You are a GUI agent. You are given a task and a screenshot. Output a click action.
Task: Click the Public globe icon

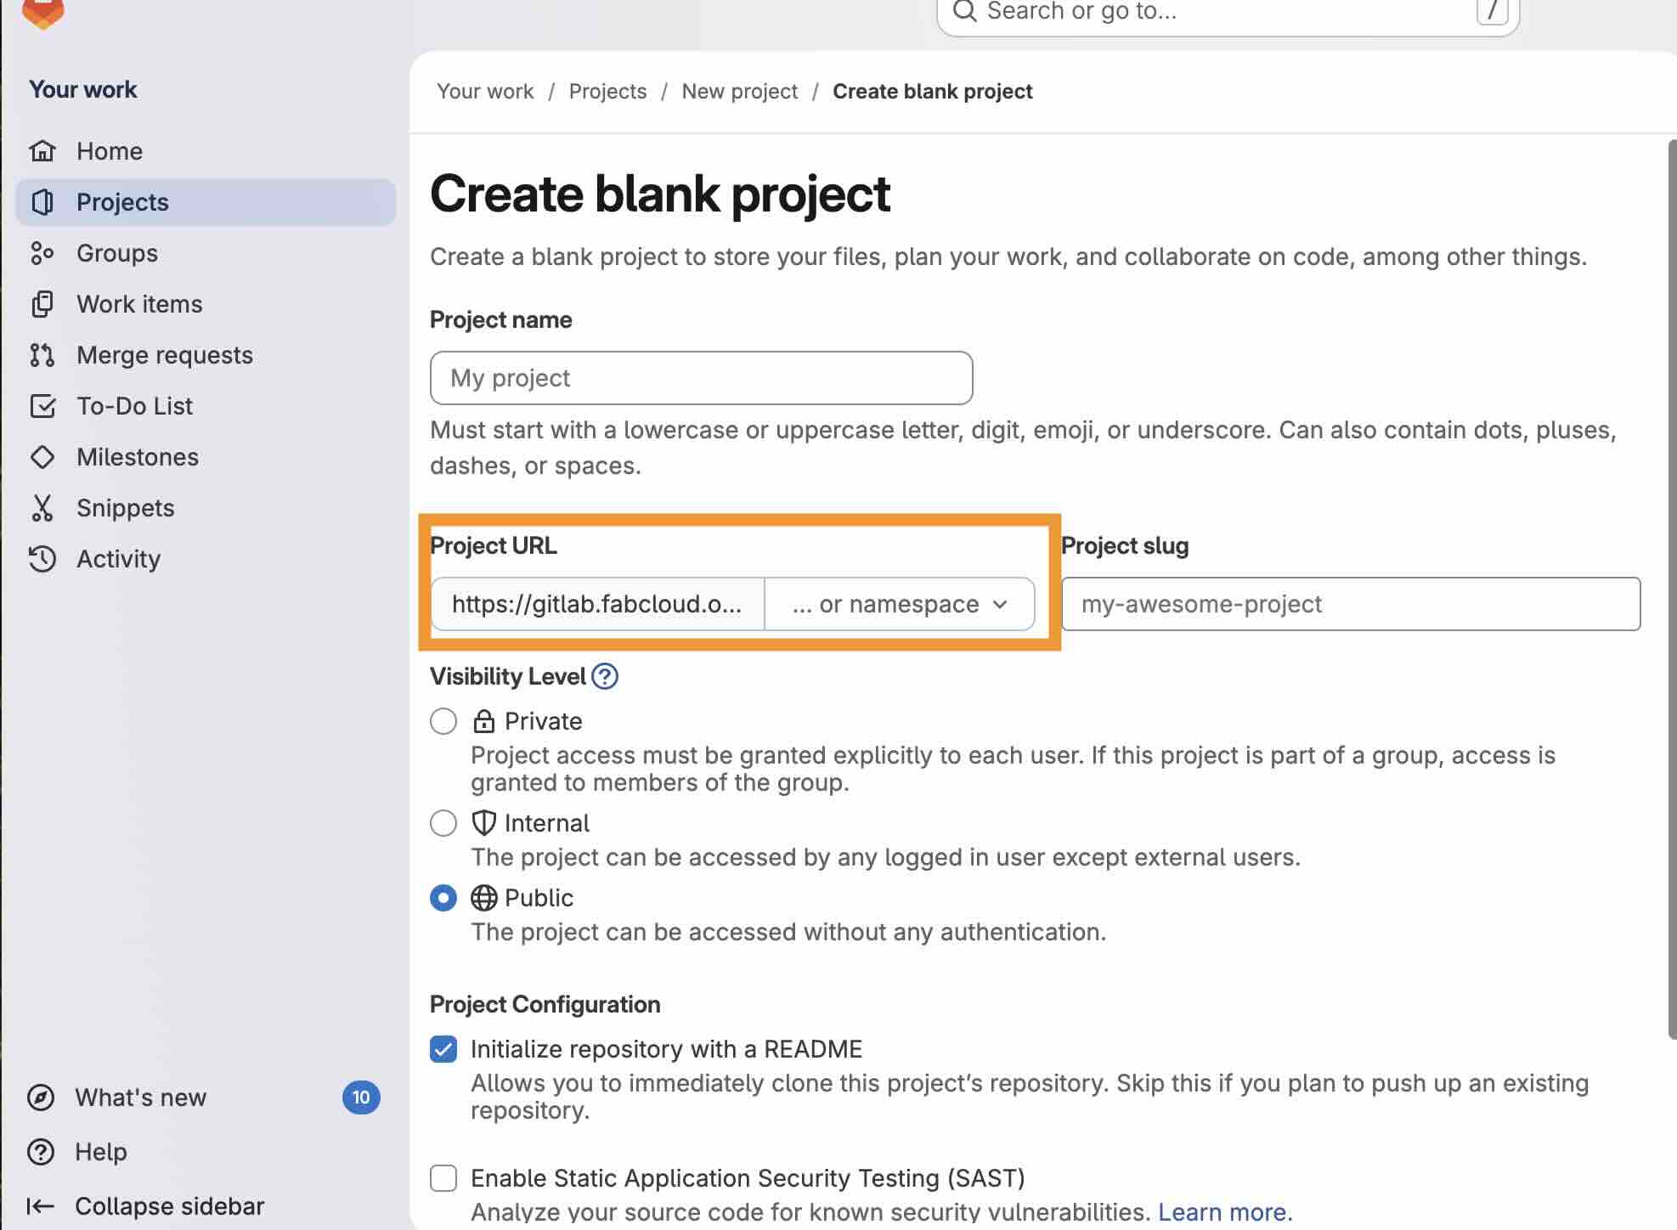tap(484, 898)
